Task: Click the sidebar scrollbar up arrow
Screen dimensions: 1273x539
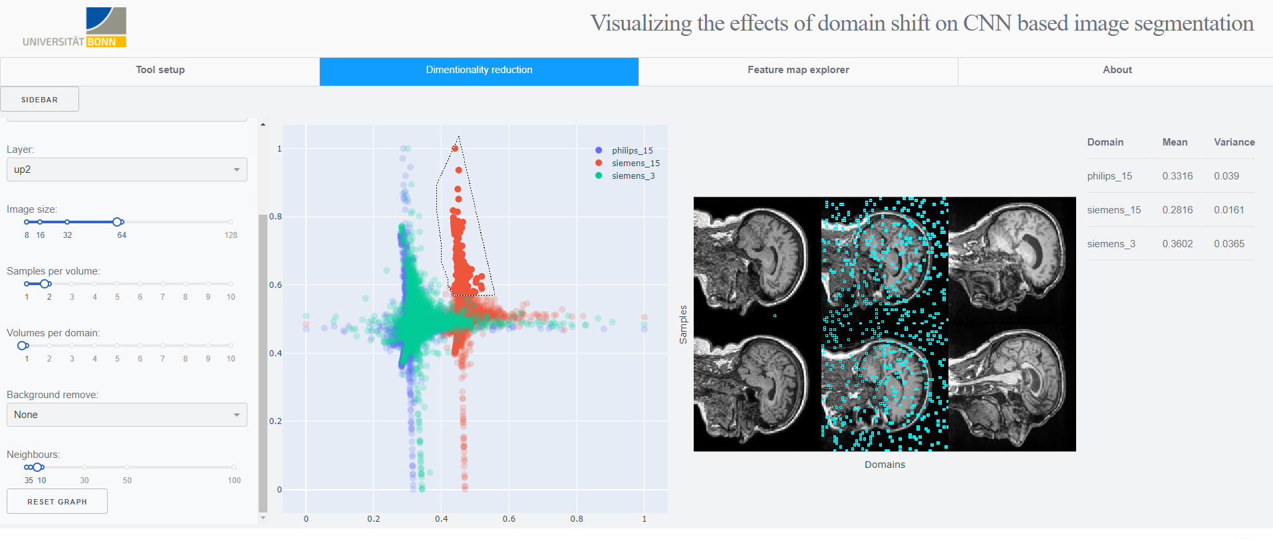Action: click(263, 124)
